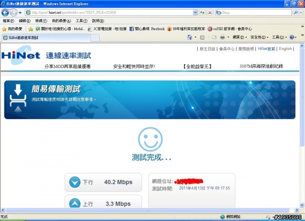
Task: Open the 安全性(S) dropdown menu
Action: click(259, 37)
